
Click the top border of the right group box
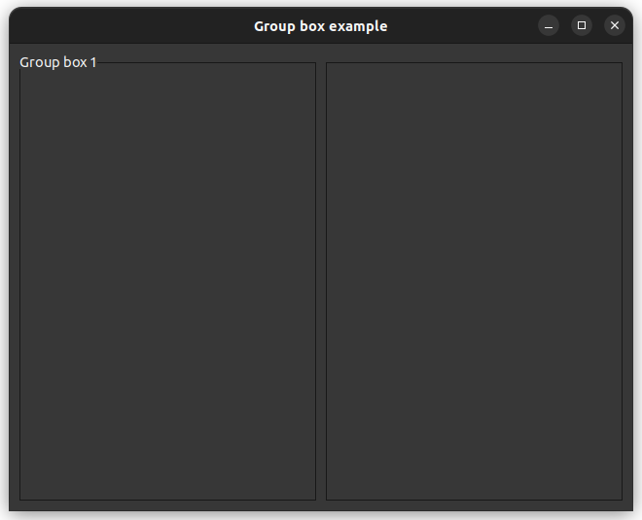pos(474,63)
